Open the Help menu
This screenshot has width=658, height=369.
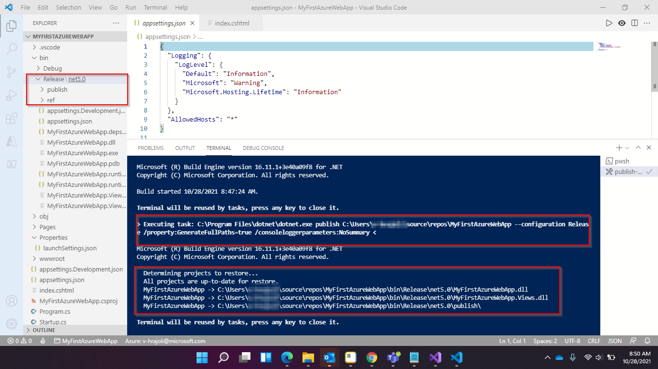tap(182, 8)
